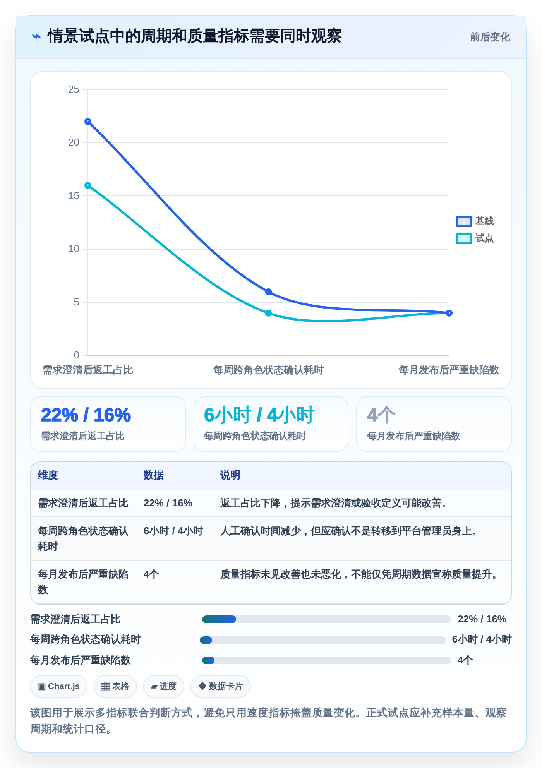The height and width of the screenshot is (768, 542).
Task: Click x-axis label 需求澄清后返工占比
Action: (88, 370)
